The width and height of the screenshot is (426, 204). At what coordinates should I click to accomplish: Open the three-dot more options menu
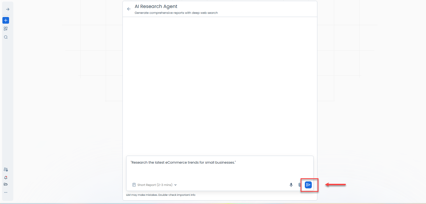coord(6,192)
